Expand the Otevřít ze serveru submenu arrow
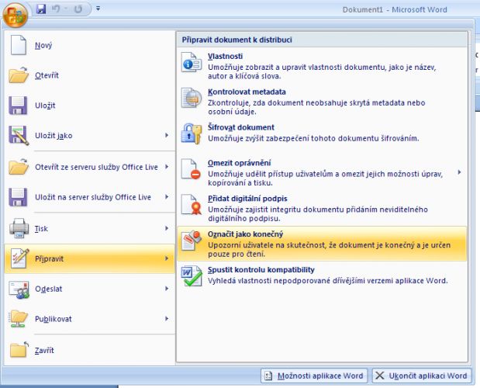This screenshot has height=388, width=480. tap(167, 167)
